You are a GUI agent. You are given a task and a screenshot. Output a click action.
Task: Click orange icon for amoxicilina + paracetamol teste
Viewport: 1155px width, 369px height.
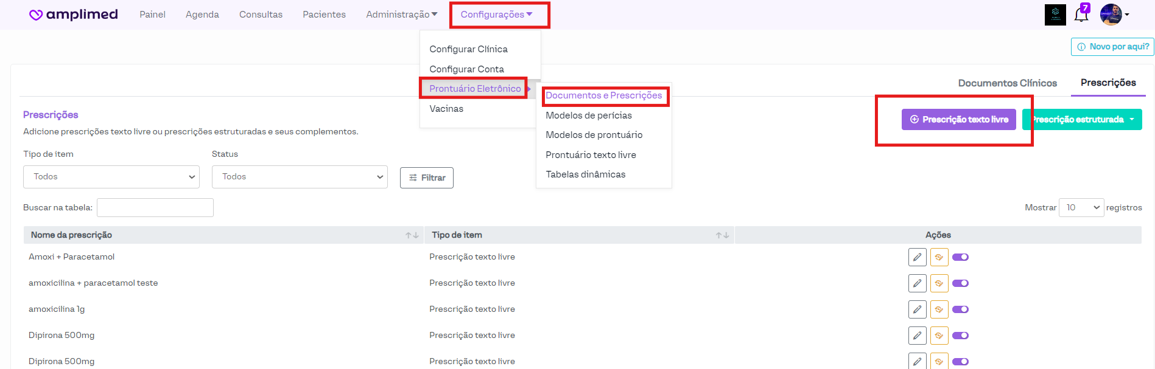coord(939,283)
